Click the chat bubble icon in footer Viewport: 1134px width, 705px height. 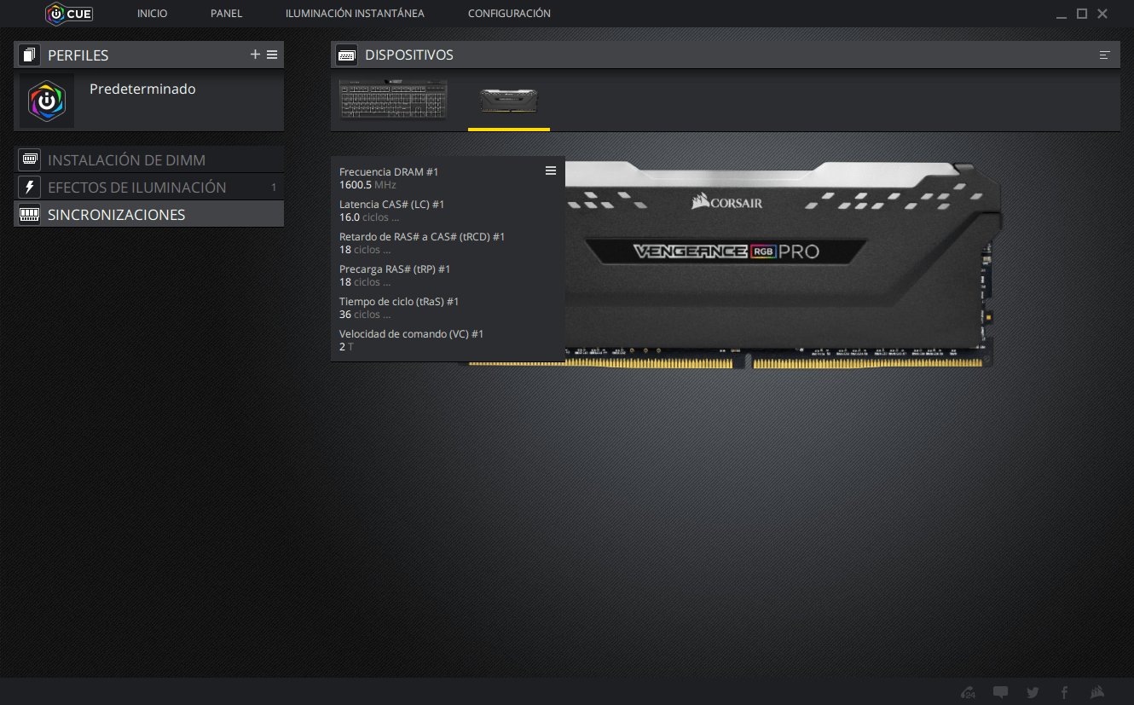click(1001, 692)
